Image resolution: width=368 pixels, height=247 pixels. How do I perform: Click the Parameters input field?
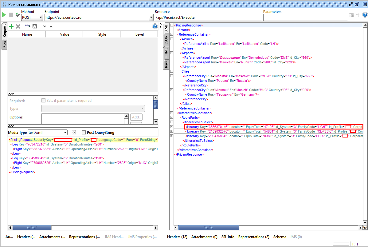(305, 18)
